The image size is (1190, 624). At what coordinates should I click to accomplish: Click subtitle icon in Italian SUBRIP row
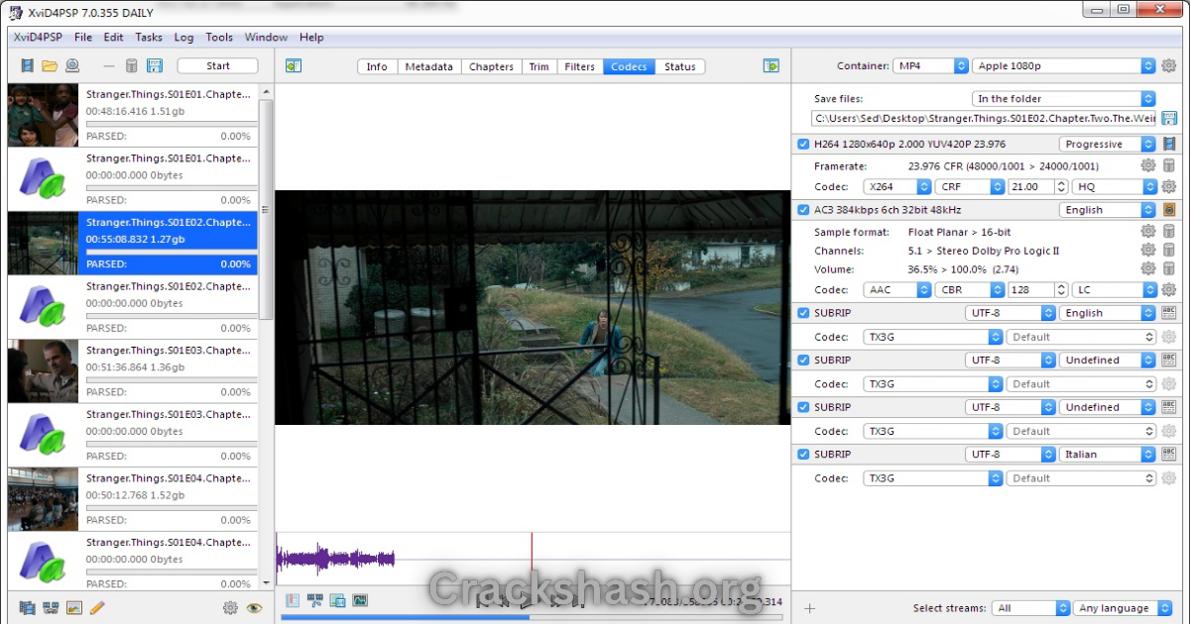[x=1169, y=455]
